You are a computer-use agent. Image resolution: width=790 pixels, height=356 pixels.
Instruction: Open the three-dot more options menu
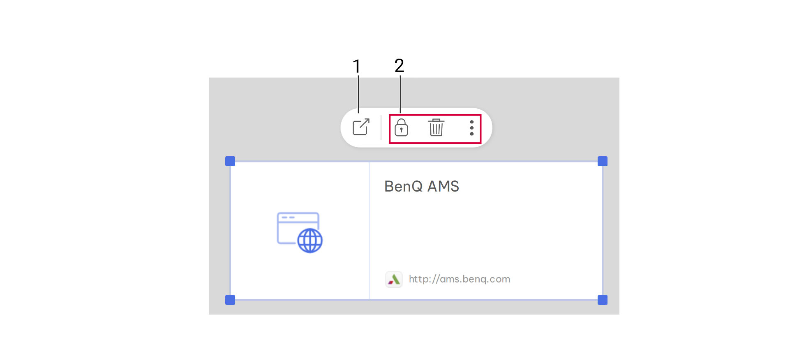pyautogui.click(x=471, y=128)
